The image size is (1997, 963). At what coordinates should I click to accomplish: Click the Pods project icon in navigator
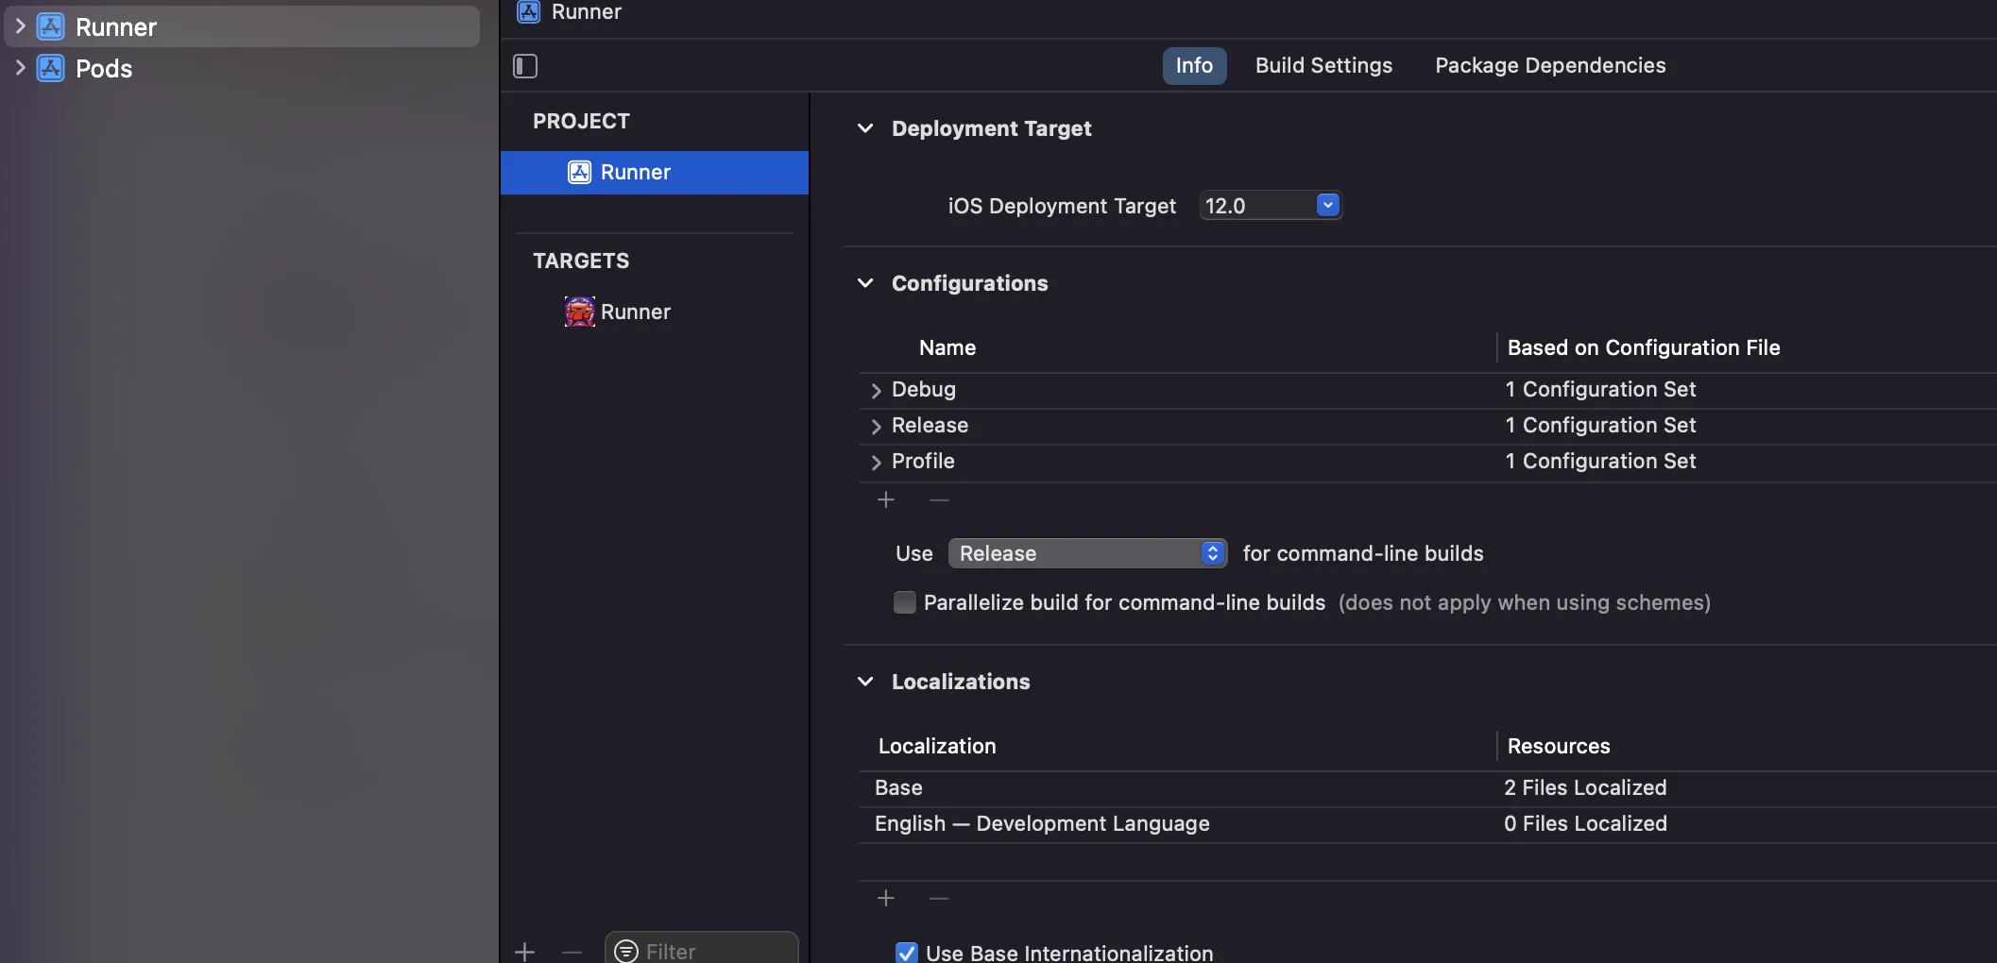[50, 68]
